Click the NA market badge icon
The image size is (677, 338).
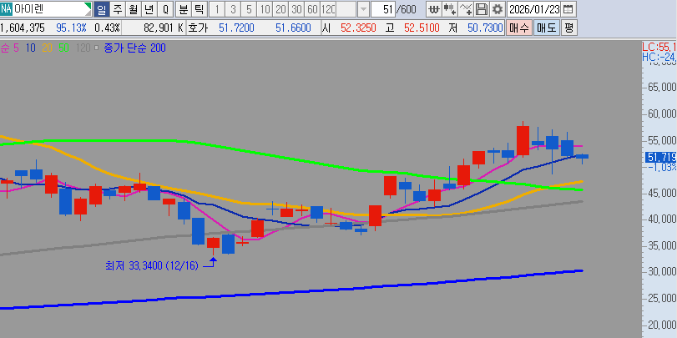pyautogui.click(x=7, y=8)
